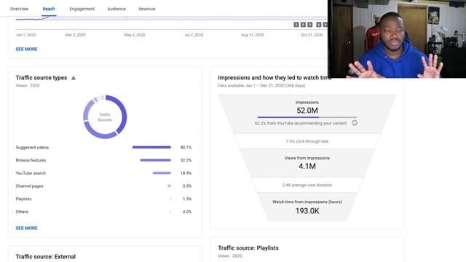
Task: Click the YouTube search percentage bar
Action: [x=162, y=173]
